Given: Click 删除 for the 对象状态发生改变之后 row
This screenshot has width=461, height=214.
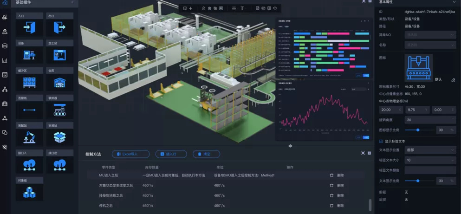Looking at the screenshot, I should point(340,186).
